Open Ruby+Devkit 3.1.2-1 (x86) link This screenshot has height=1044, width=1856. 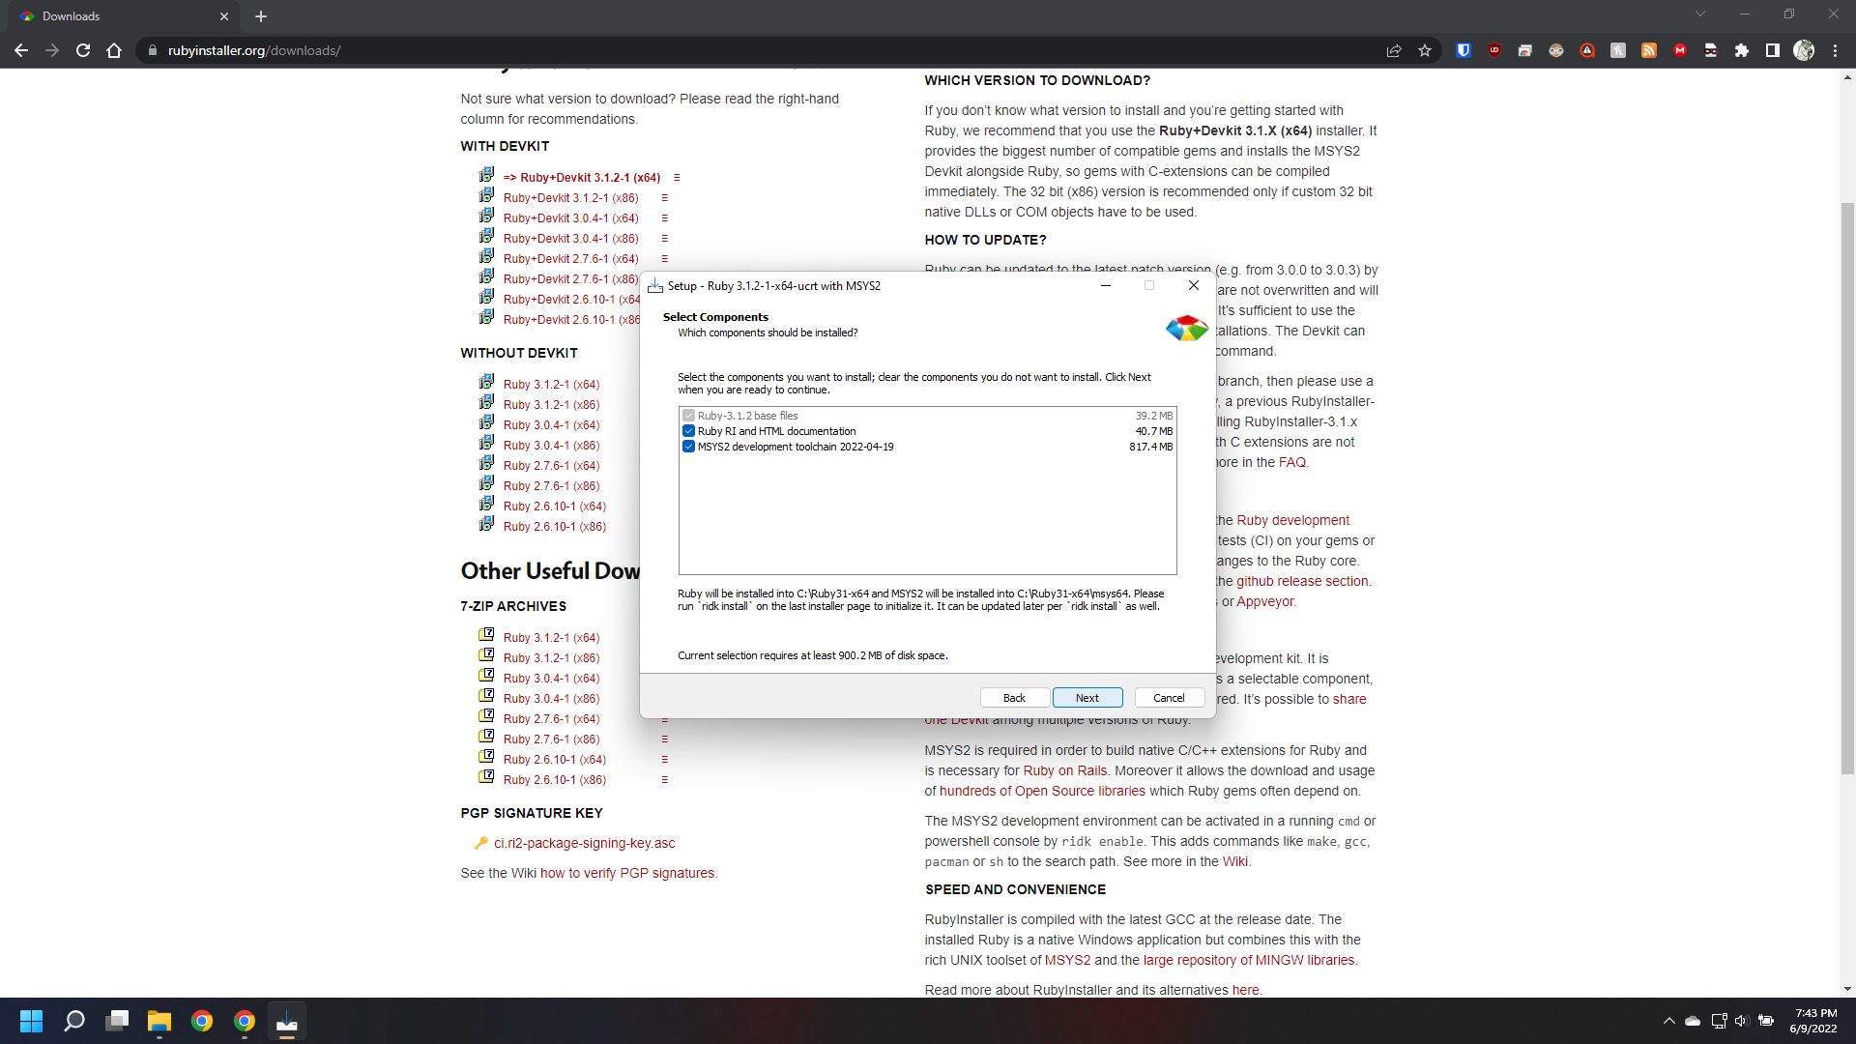[x=571, y=198]
